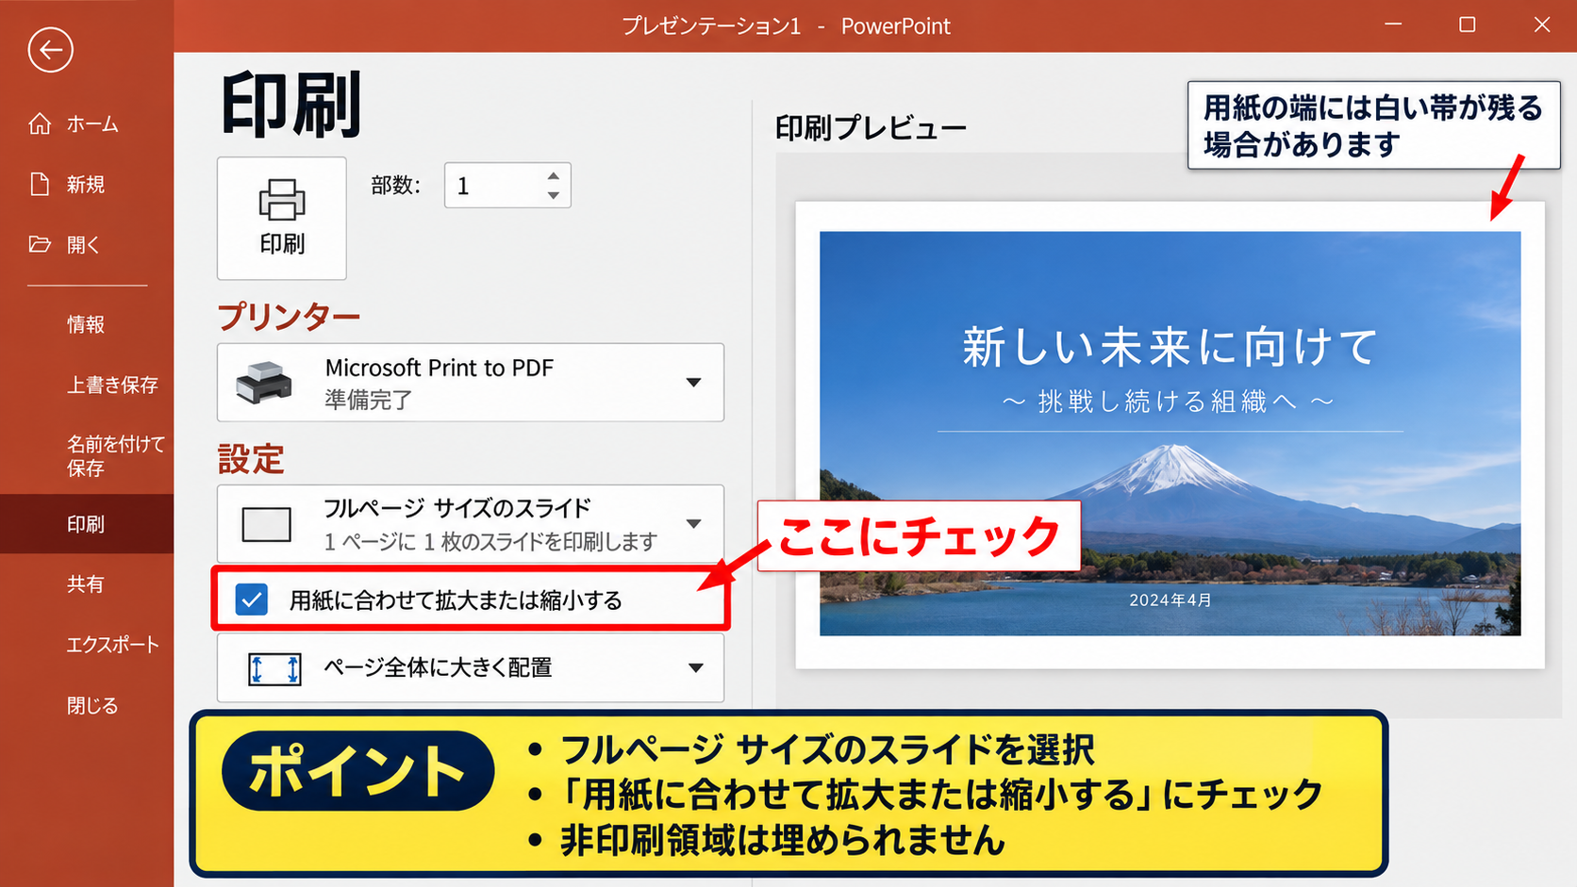
Task: Open the Microsoft Print to PDF printer dropdown
Action: [x=693, y=383]
